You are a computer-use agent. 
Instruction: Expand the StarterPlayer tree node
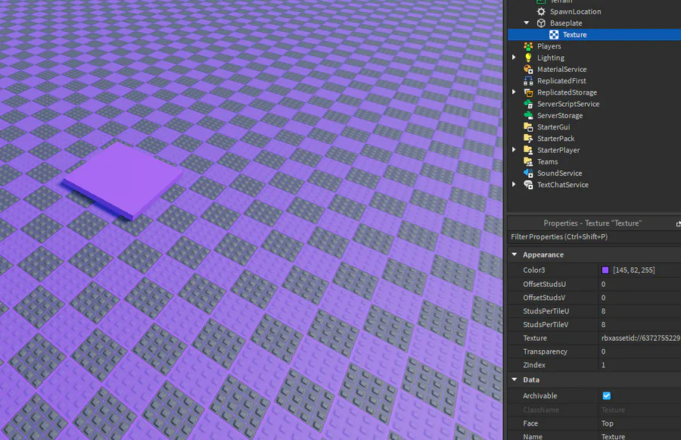[514, 149]
